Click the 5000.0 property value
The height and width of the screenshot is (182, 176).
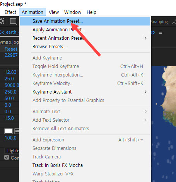pyautogui.click(x=12, y=85)
